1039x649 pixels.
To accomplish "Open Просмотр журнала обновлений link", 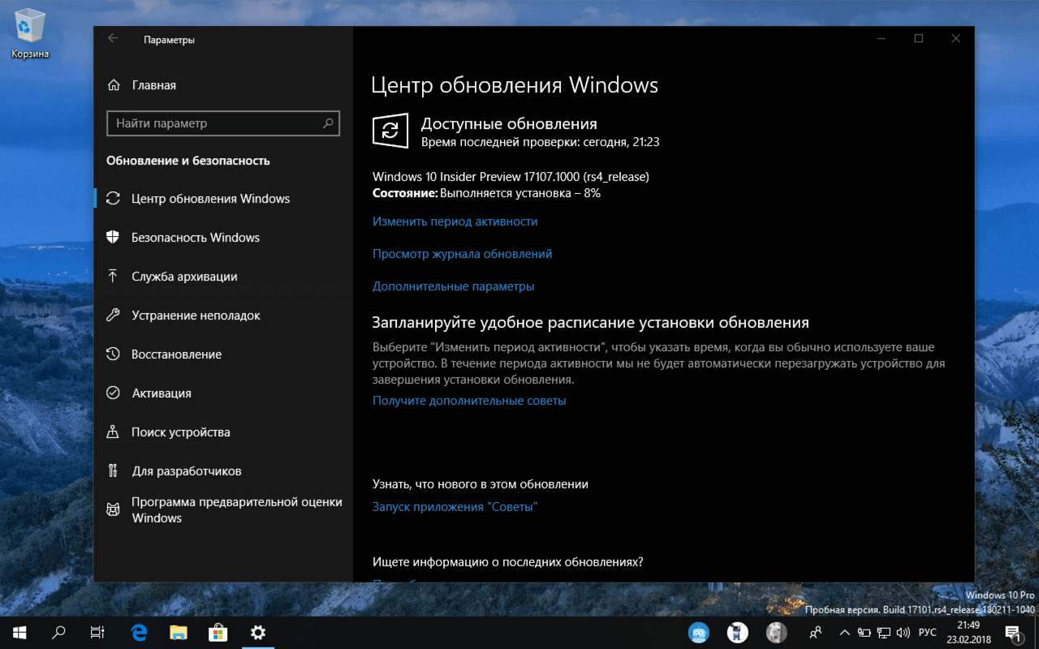I will click(463, 254).
